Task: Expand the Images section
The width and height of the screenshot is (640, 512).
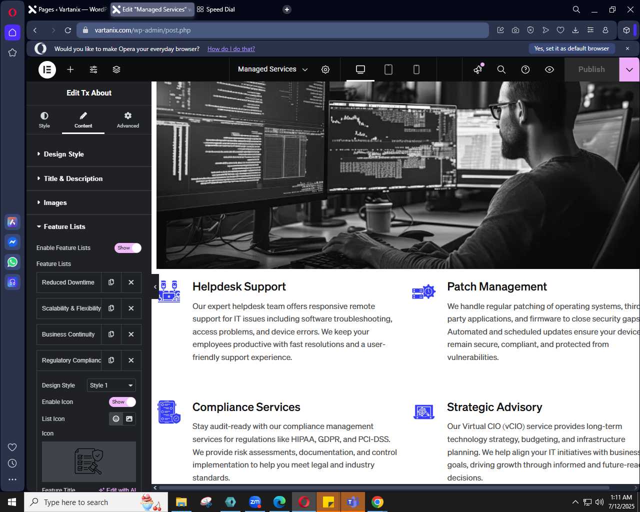Action: click(x=89, y=202)
